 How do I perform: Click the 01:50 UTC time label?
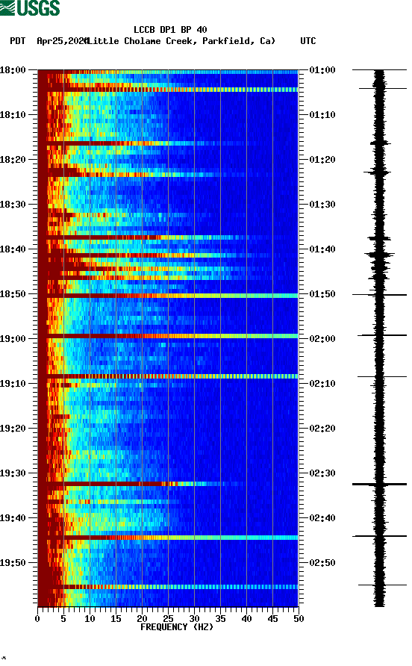click(322, 294)
